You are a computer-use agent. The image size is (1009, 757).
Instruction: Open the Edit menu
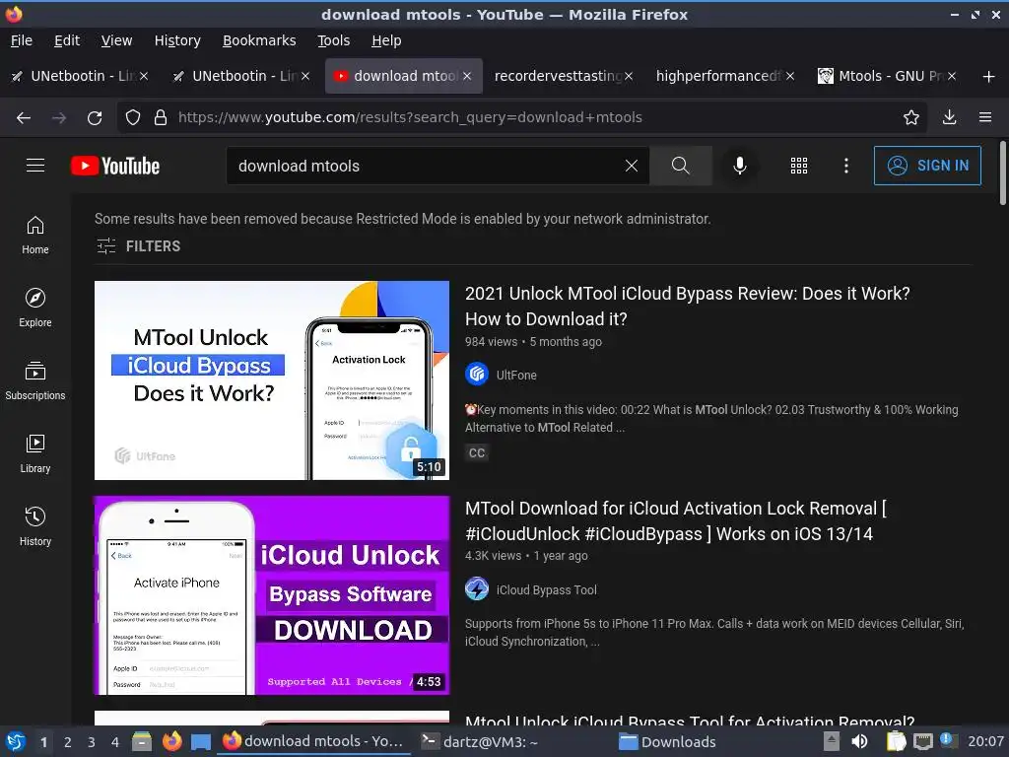pyautogui.click(x=67, y=40)
